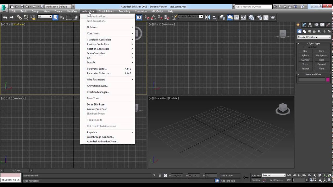Click the Render Production teapot icon
Image resolution: width=333 pixels, height=187 pixels.
[x=273, y=17]
